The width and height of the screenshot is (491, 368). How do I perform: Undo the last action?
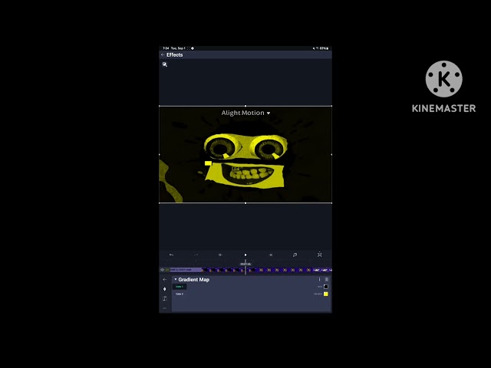(x=171, y=255)
